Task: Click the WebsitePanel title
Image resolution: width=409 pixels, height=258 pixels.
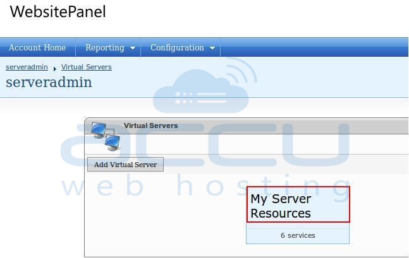Action: click(x=58, y=12)
